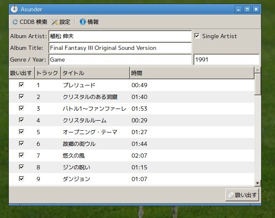Toggle rip checkbox for 故郷の街ウル
The height and width of the screenshot is (218, 275).
point(21,143)
